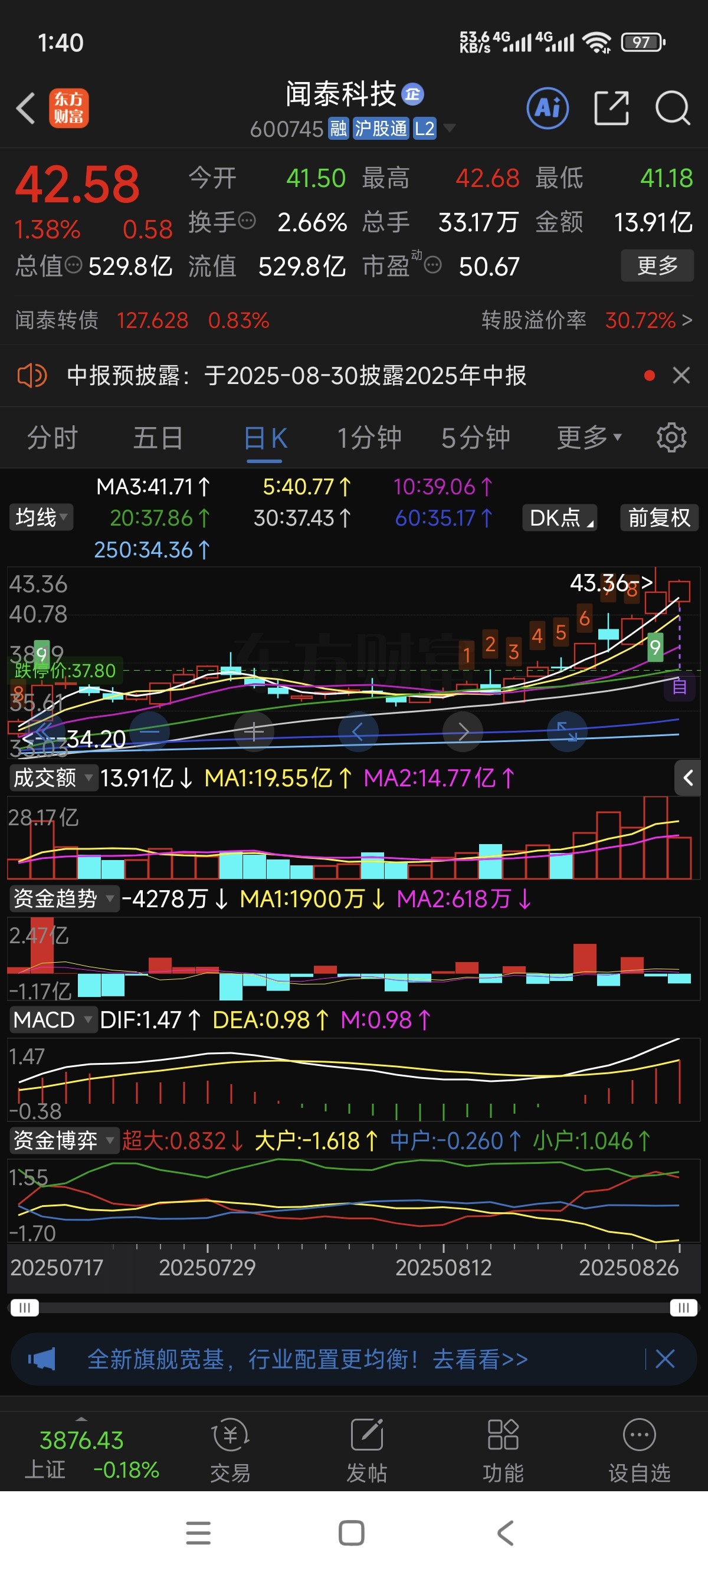The width and height of the screenshot is (708, 1575).
Task: Expand stock switcher arrow beside L2
Action: (450, 128)
